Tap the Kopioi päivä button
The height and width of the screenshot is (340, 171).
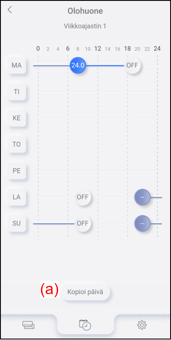[85, 292]
